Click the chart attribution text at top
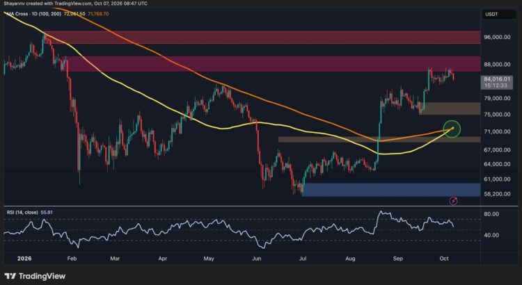The image size is (522, 285). pos(76,3)
